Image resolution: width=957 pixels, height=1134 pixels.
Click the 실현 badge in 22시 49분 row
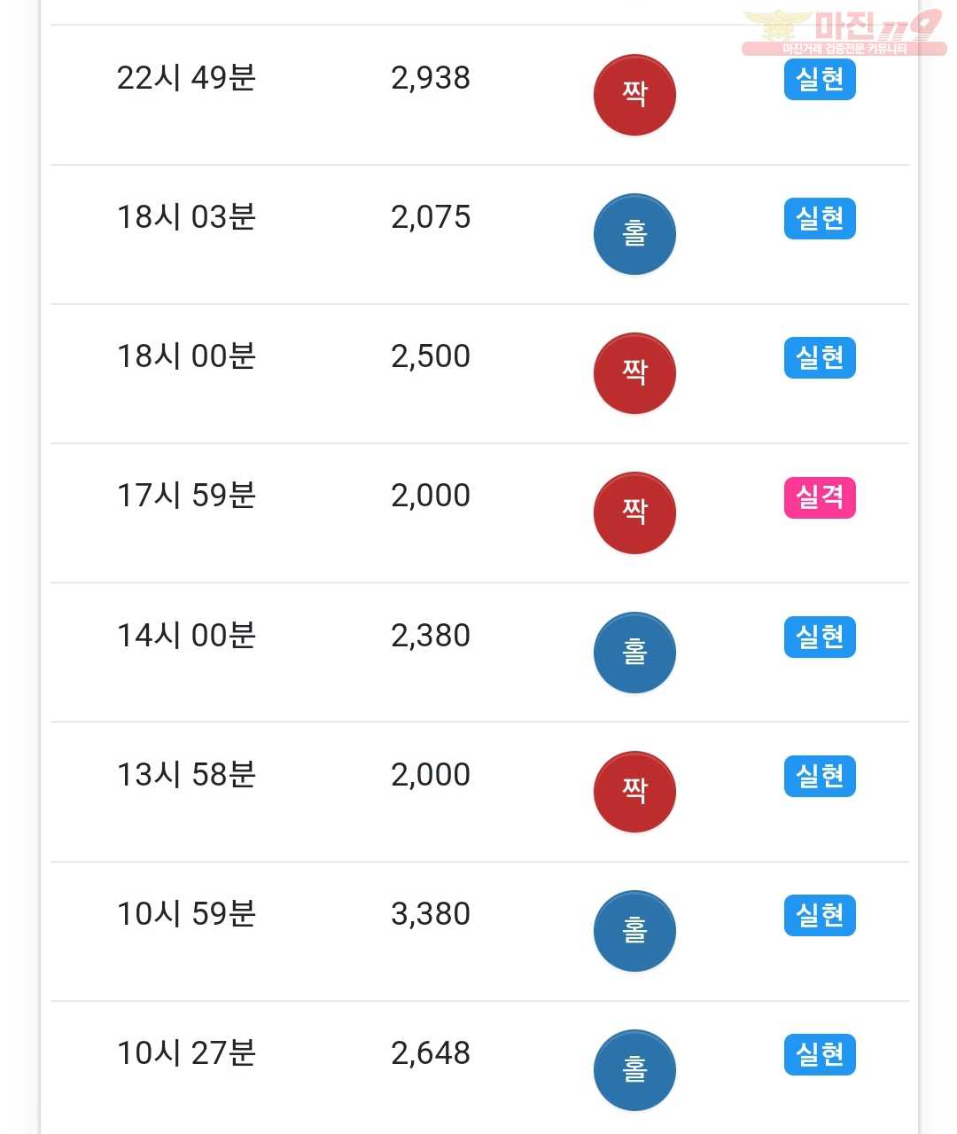pyautogui.click(x=820, y=80)
